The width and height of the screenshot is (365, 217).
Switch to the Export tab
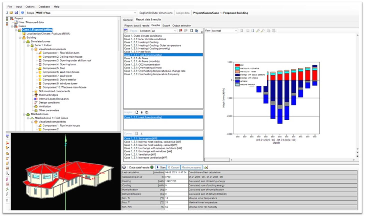(x=166, y=25)
